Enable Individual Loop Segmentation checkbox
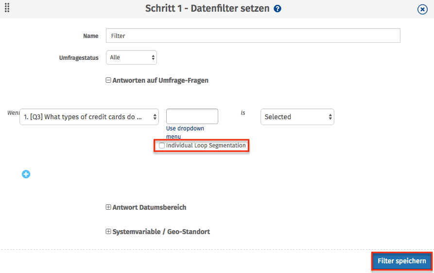 coord(162,146)
